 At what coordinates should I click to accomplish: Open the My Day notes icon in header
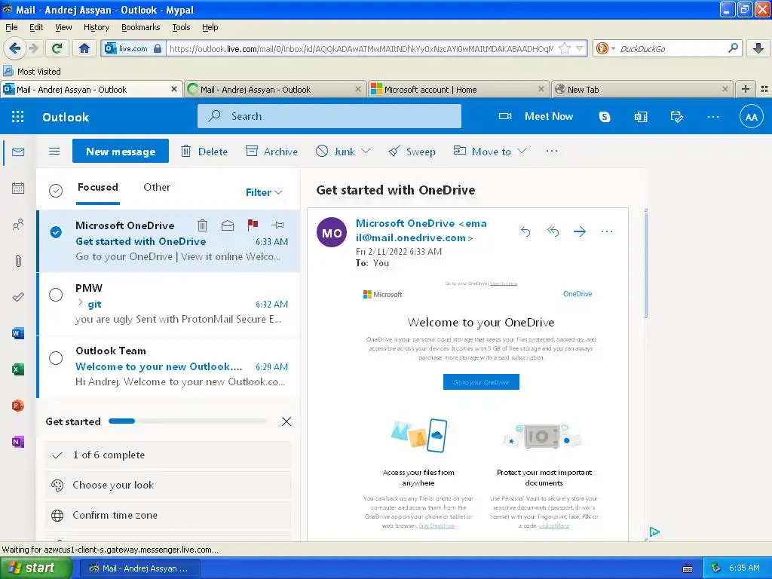(676, 117)
